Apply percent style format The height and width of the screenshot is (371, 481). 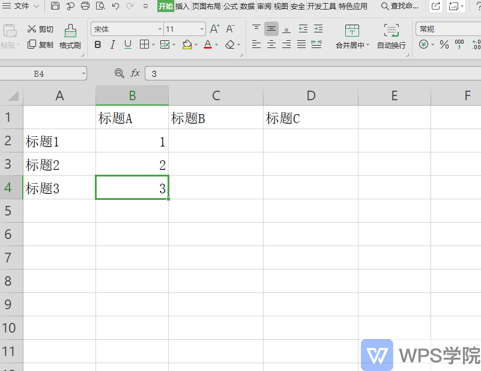444,45
